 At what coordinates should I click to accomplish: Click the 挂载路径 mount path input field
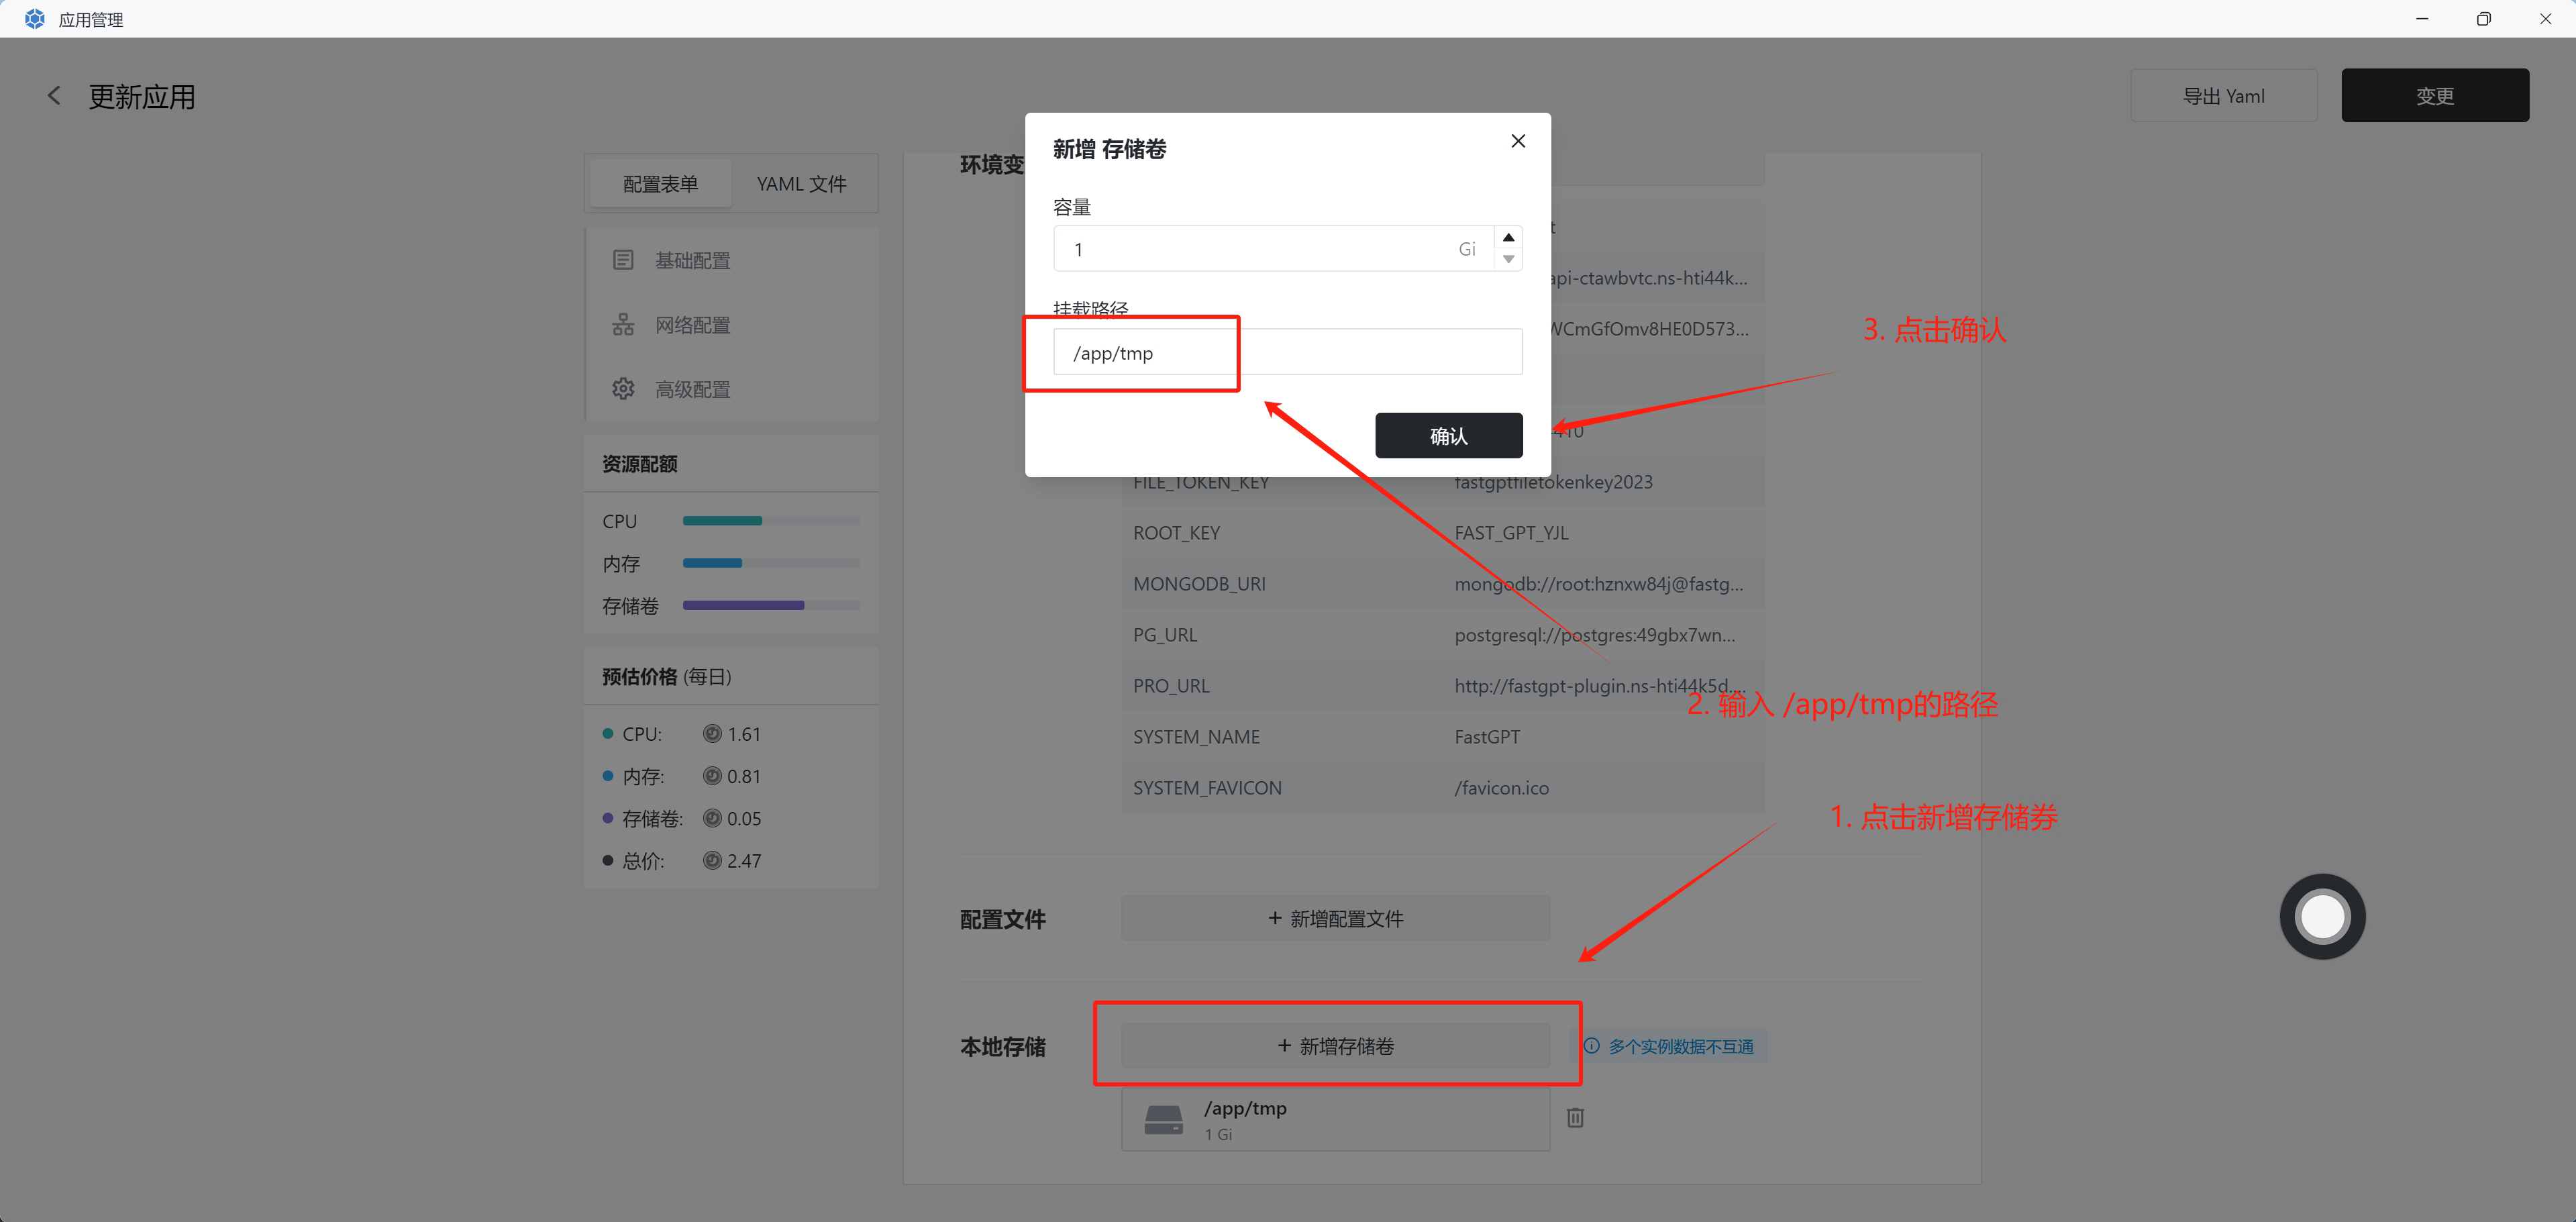(x=1287, y=353)
